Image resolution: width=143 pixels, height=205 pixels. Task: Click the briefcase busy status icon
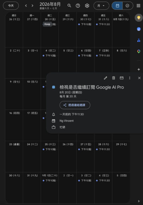(x=53, y=127)
